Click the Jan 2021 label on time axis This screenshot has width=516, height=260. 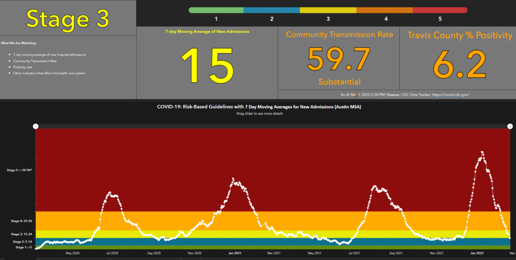(x=235, y=253)
